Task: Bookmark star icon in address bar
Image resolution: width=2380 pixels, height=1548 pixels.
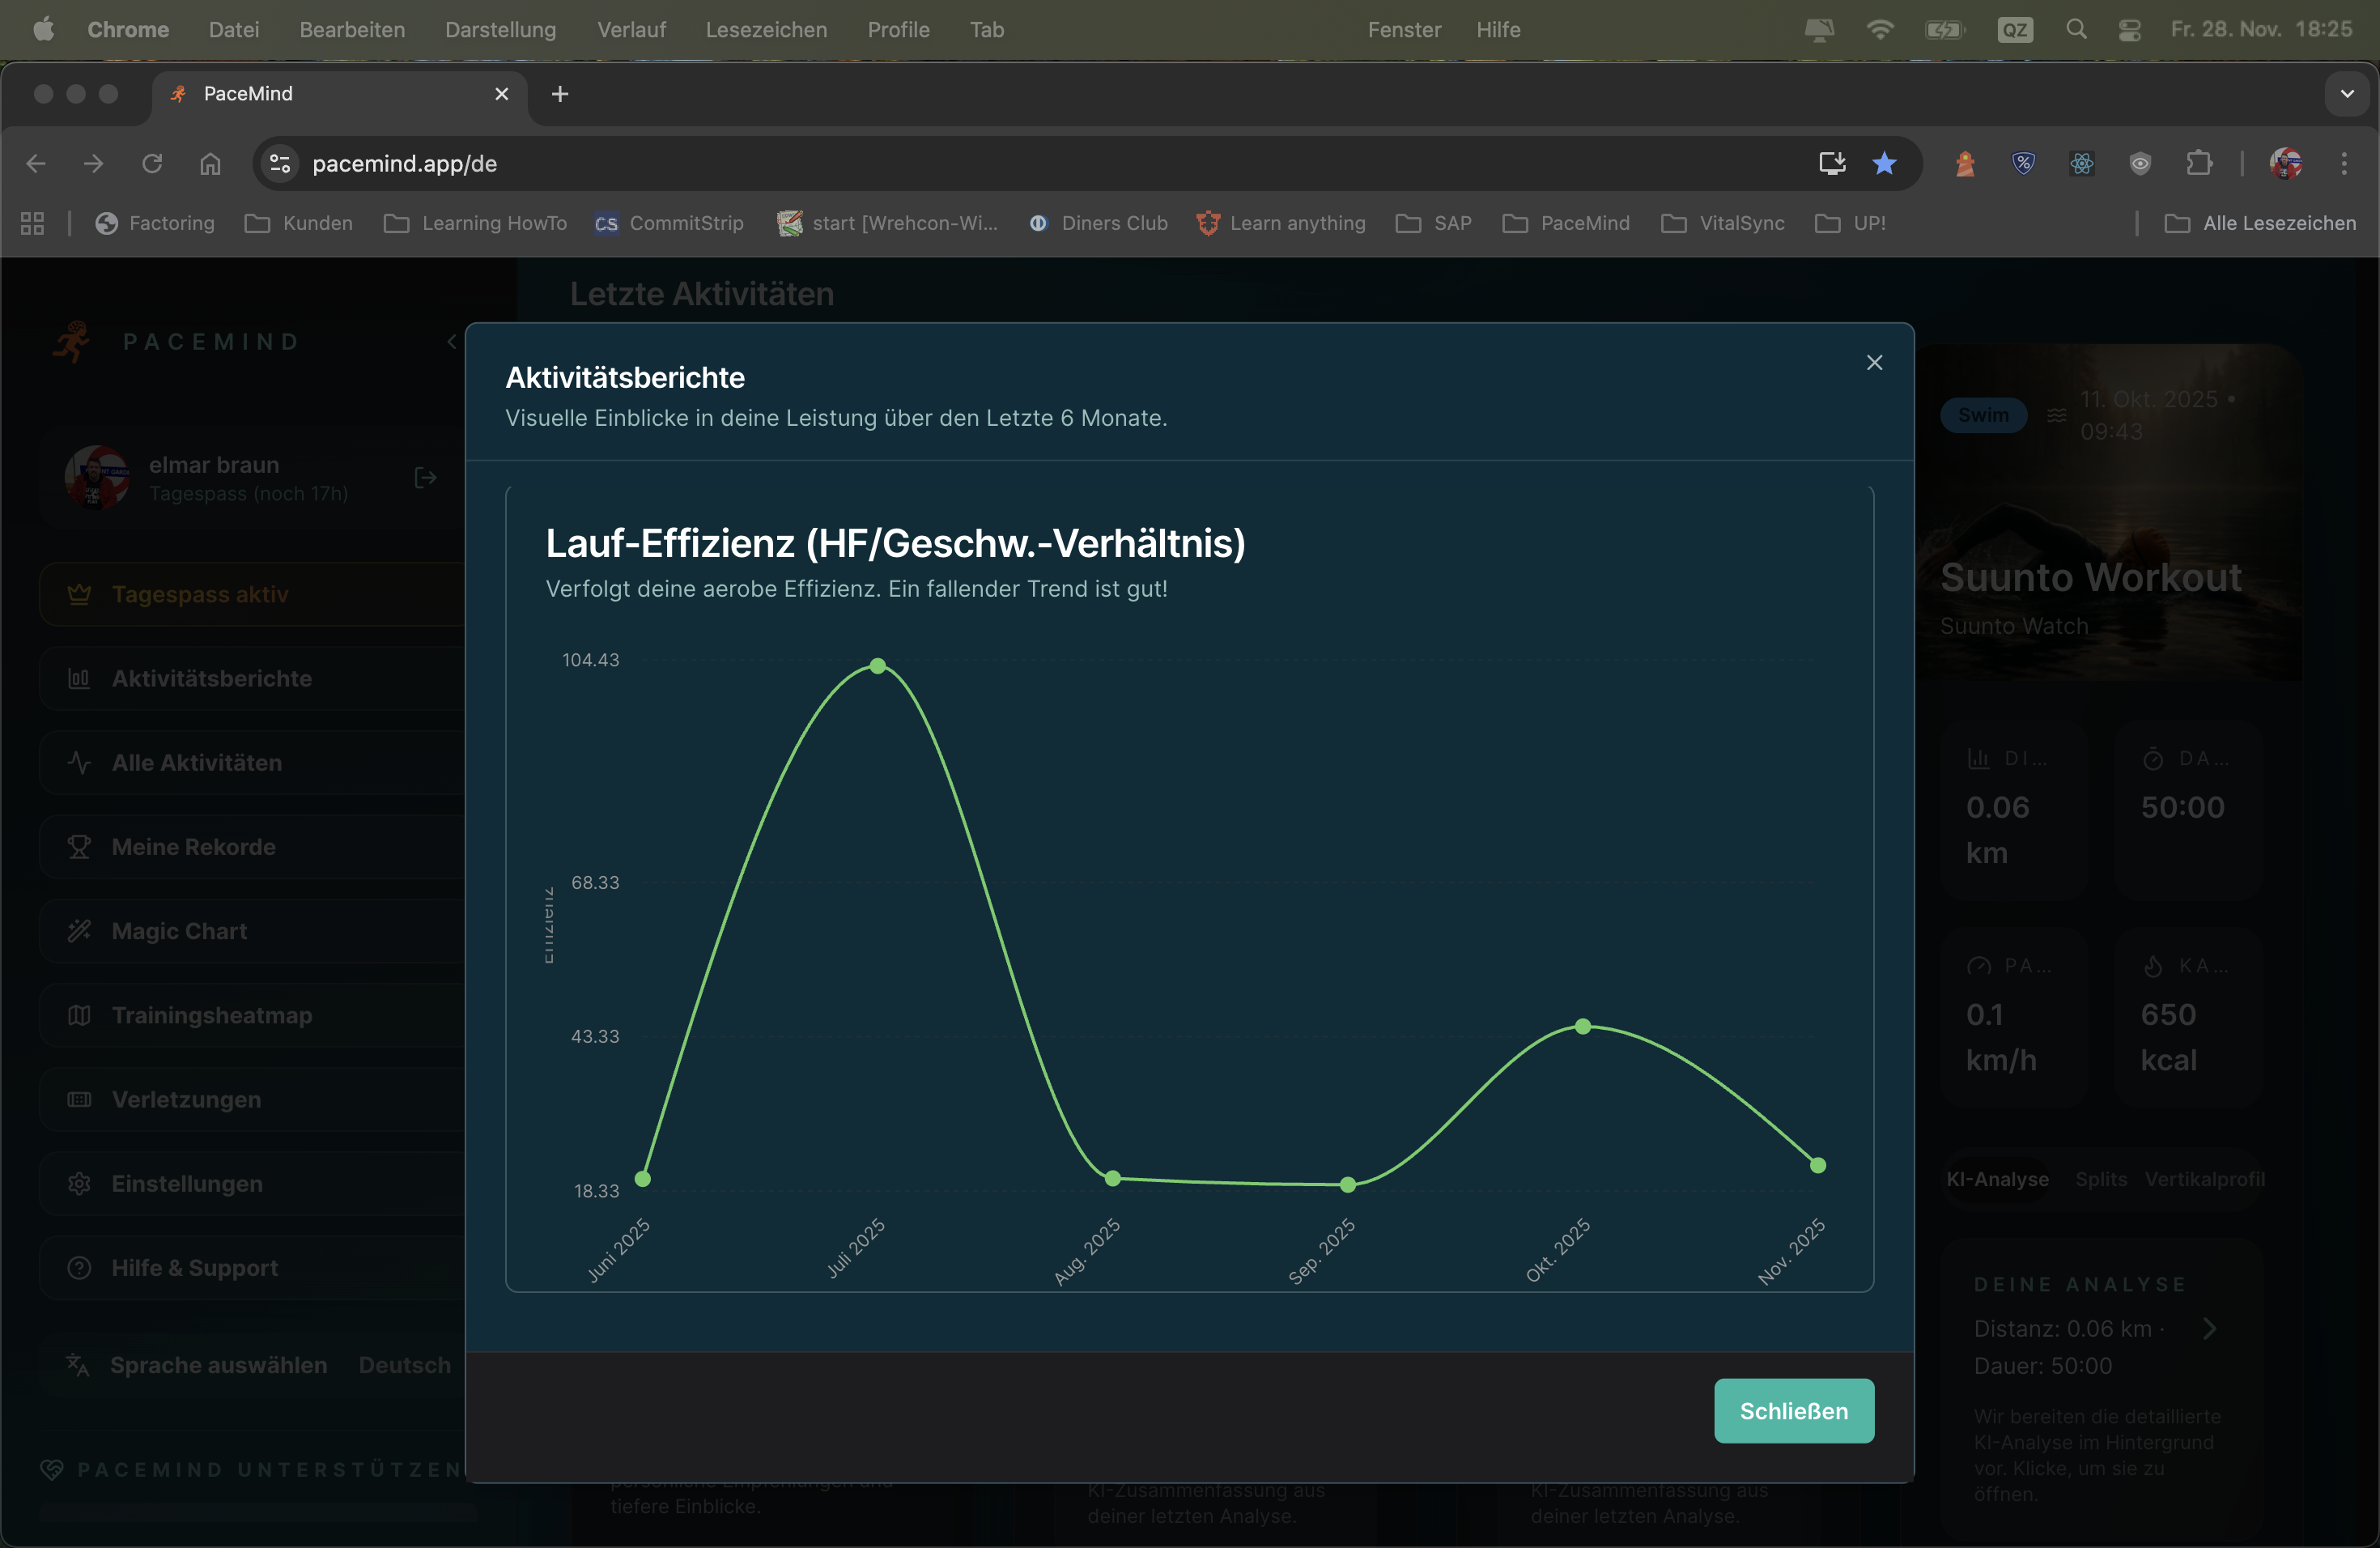Action: point(1884,164)
